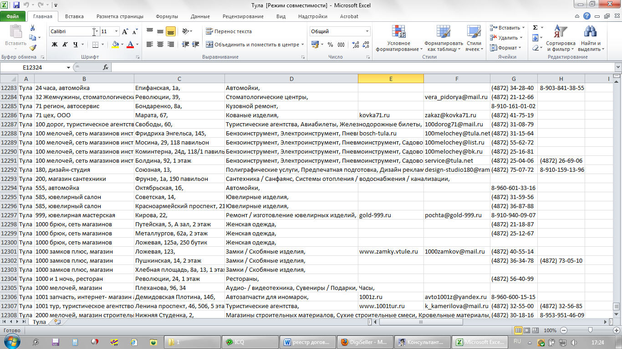
Task: Expand the formula bar
Action: pyautogui.click(x=617, y=67)
